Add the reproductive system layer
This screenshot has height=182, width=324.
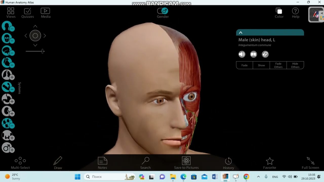8,148
